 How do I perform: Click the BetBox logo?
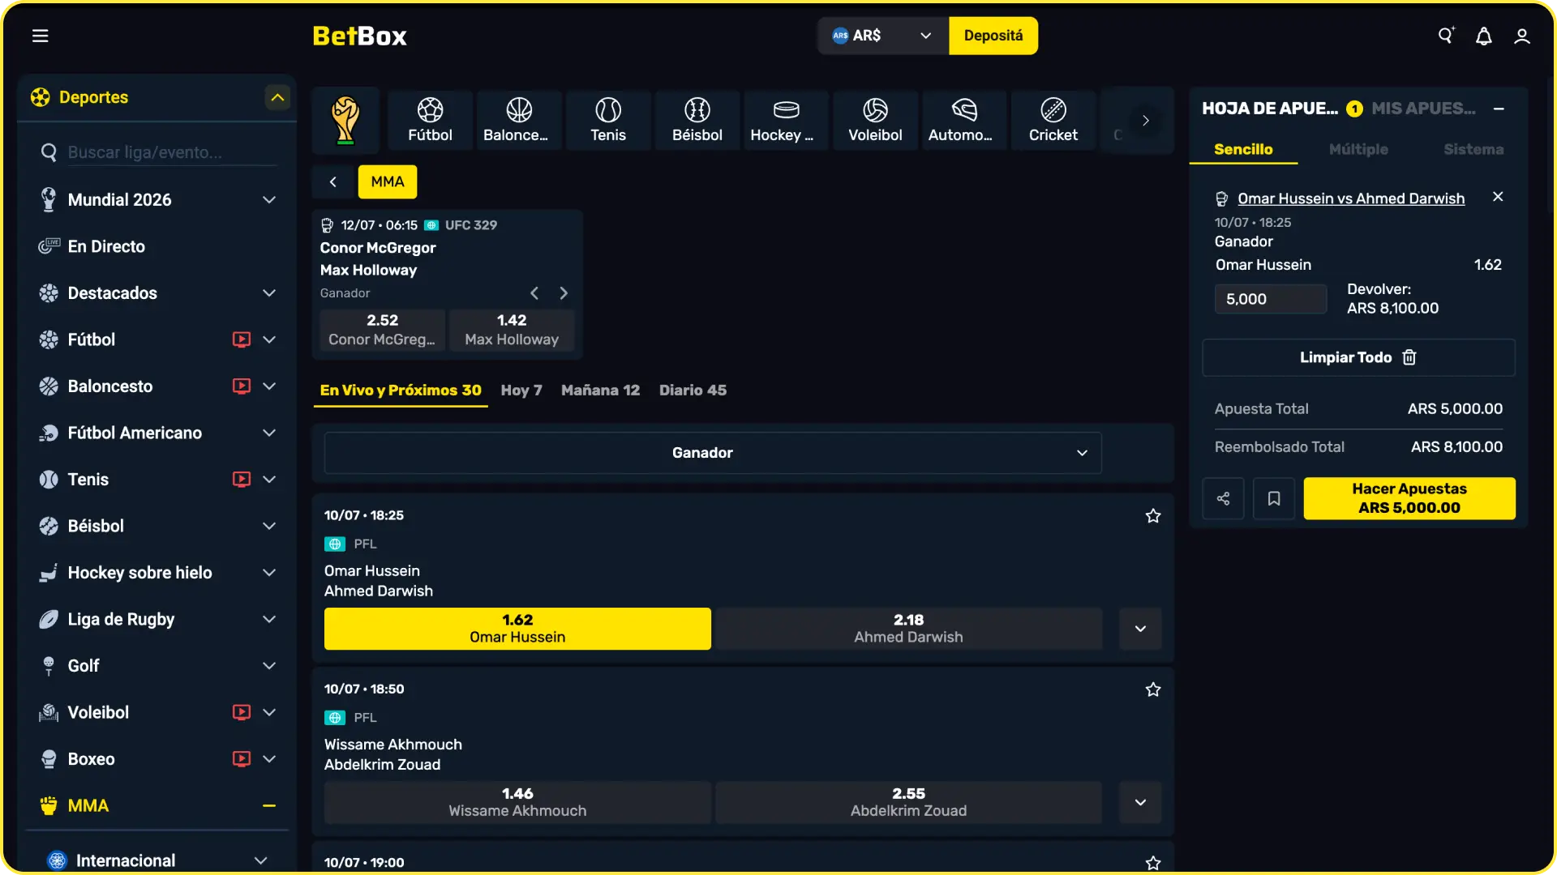(x=359, y=36)
